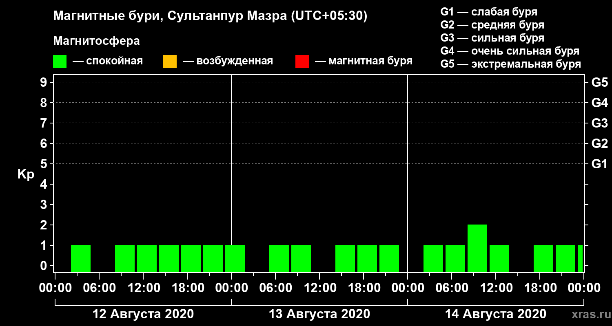Click the '— возбужденная' legend label
The image size is (612, 326).
tap(228, 61)
